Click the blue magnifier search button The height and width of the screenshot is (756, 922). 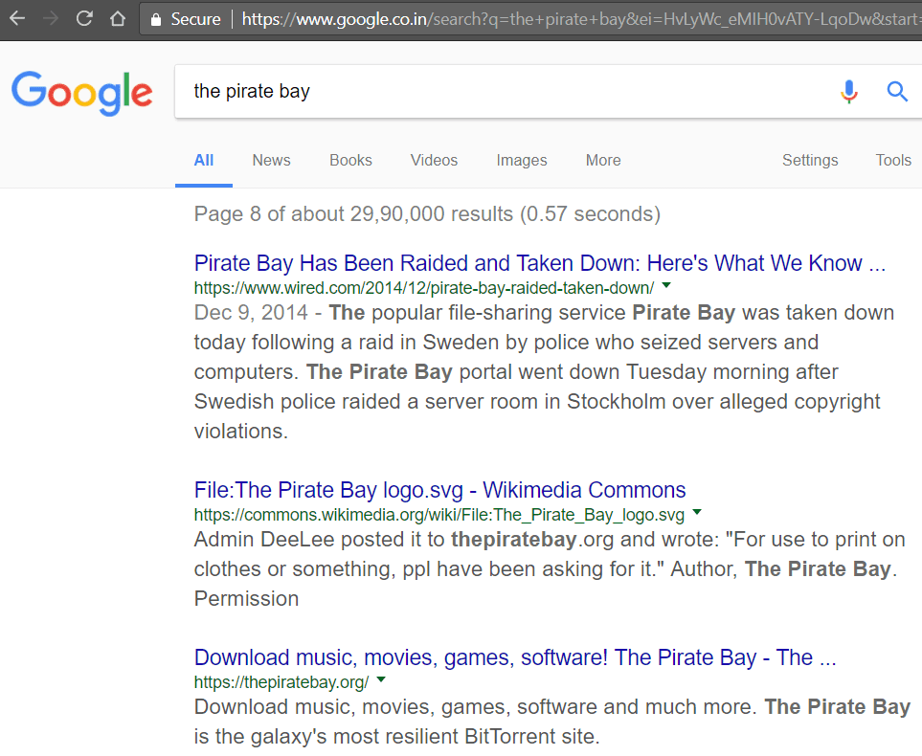click(897, 92)
